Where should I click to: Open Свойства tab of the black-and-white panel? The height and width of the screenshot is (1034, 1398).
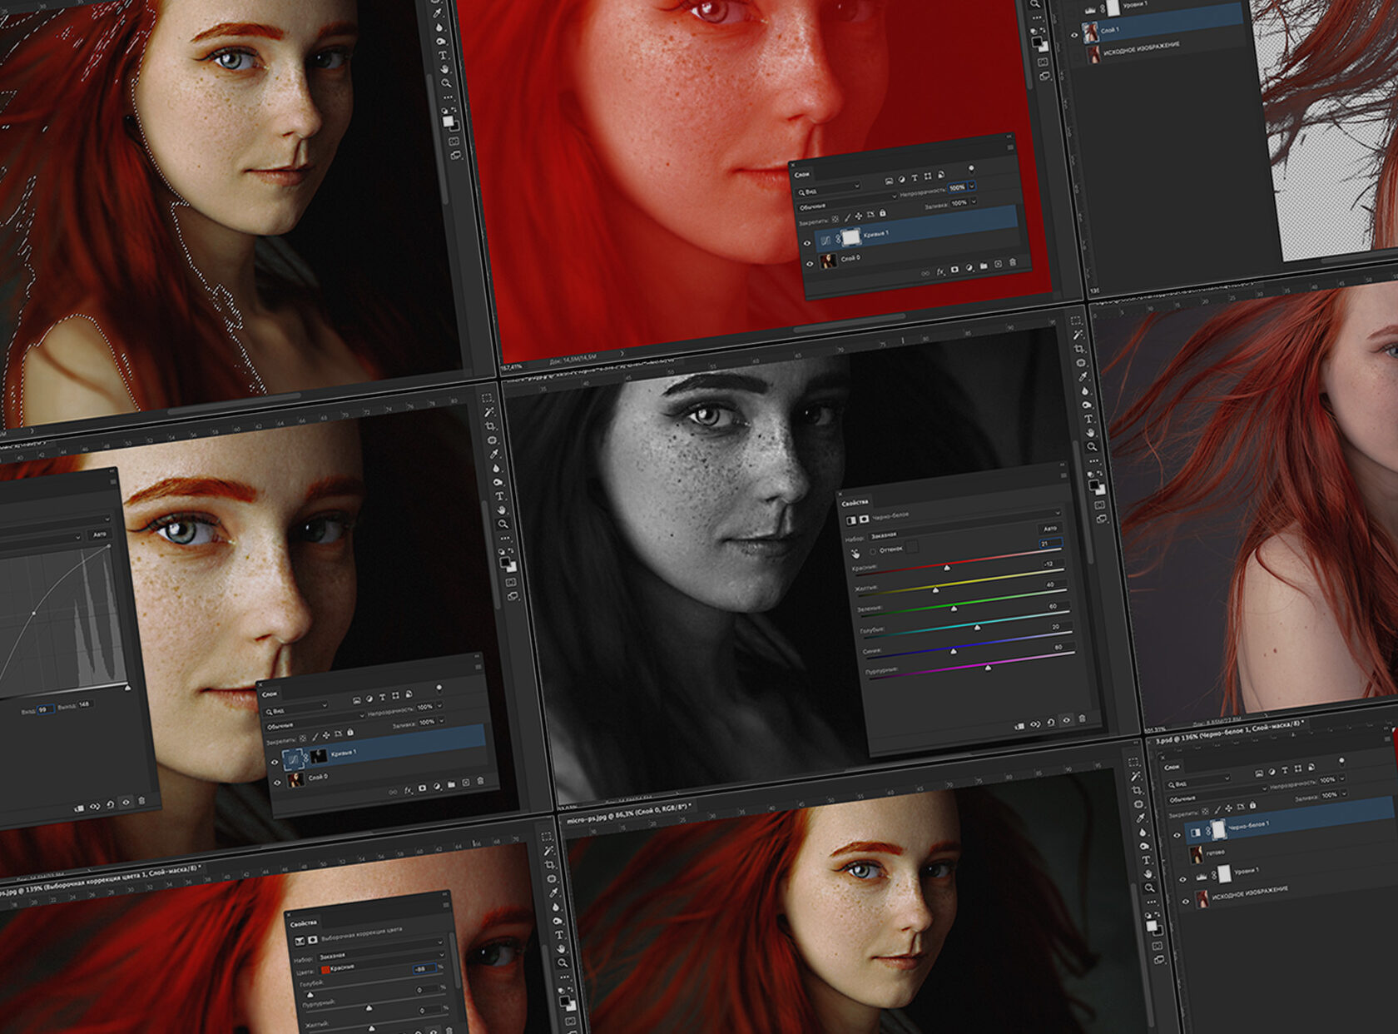pyautogui.click(x=855, y=502)
